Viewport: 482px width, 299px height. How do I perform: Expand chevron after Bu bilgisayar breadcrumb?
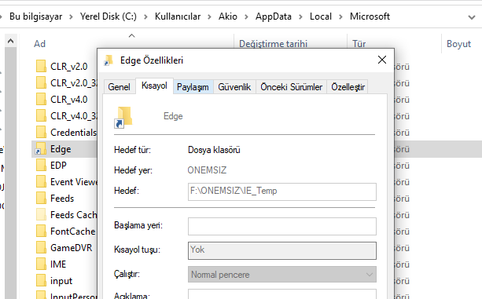tap(71, 16)
